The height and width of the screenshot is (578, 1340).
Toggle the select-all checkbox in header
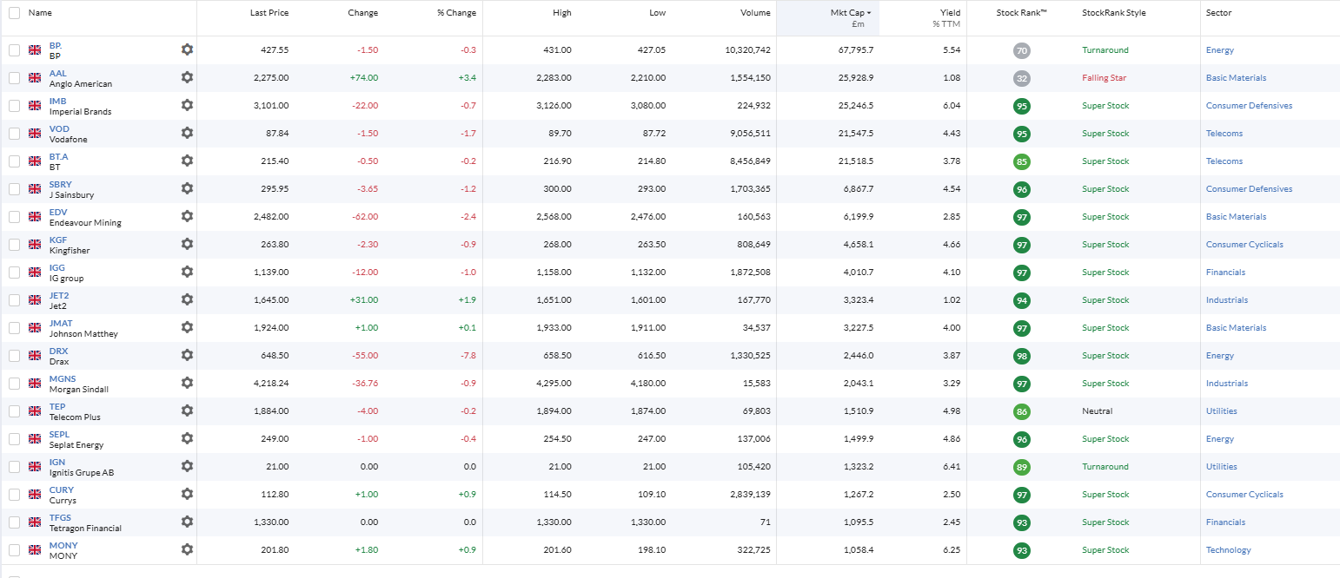click(x=14, y=13)
